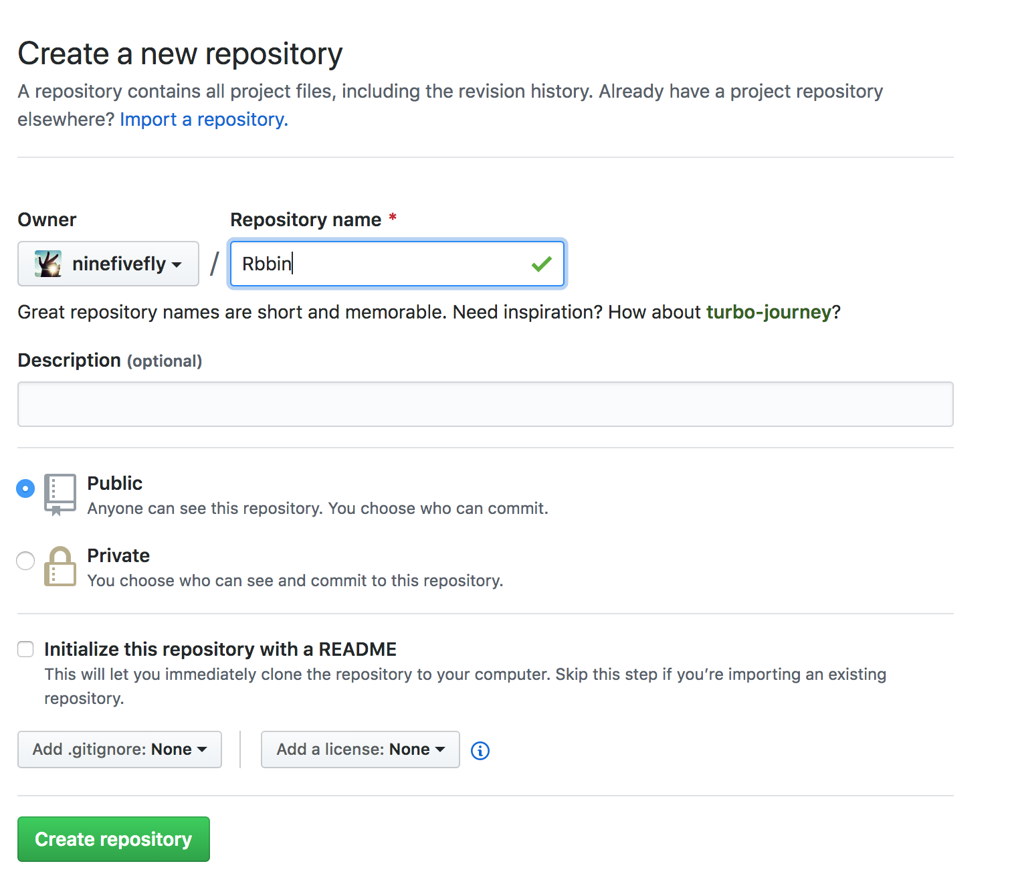This screenshot has height=886, width=1010.
Task: Click the README initialization label text
Action: click(x=220, y=649)
